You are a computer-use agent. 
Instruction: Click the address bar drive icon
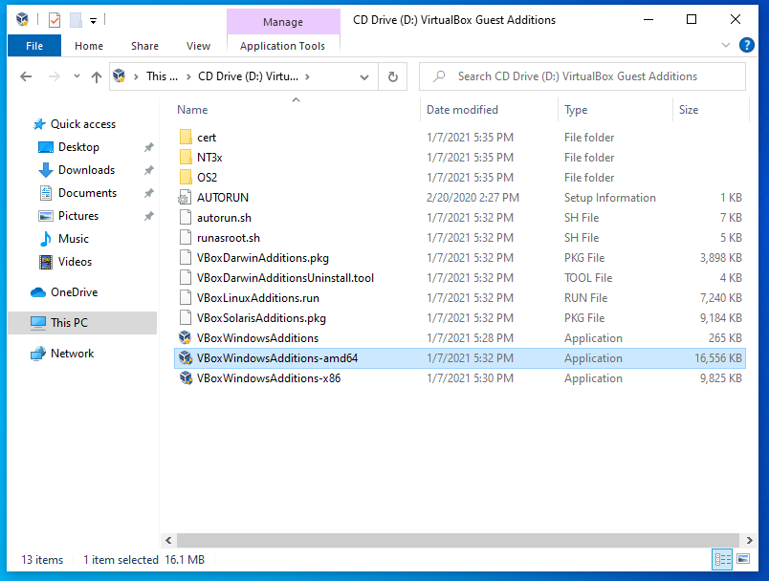(x=120, y=75)
